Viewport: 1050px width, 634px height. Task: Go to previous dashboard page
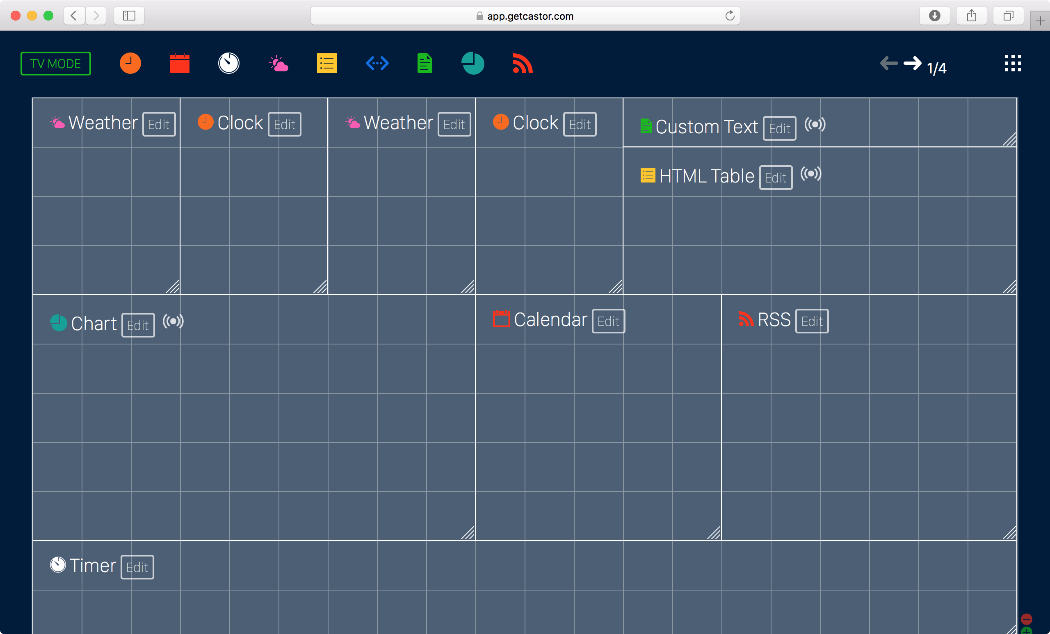889,64
